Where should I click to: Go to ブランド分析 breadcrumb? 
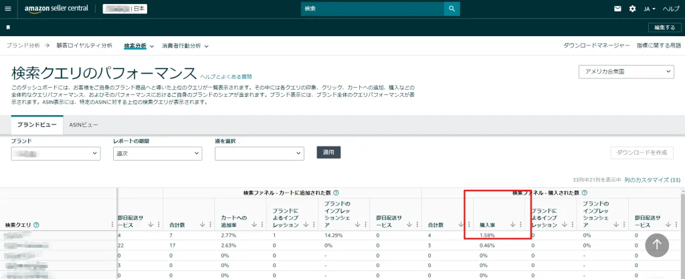click(23, 45)
